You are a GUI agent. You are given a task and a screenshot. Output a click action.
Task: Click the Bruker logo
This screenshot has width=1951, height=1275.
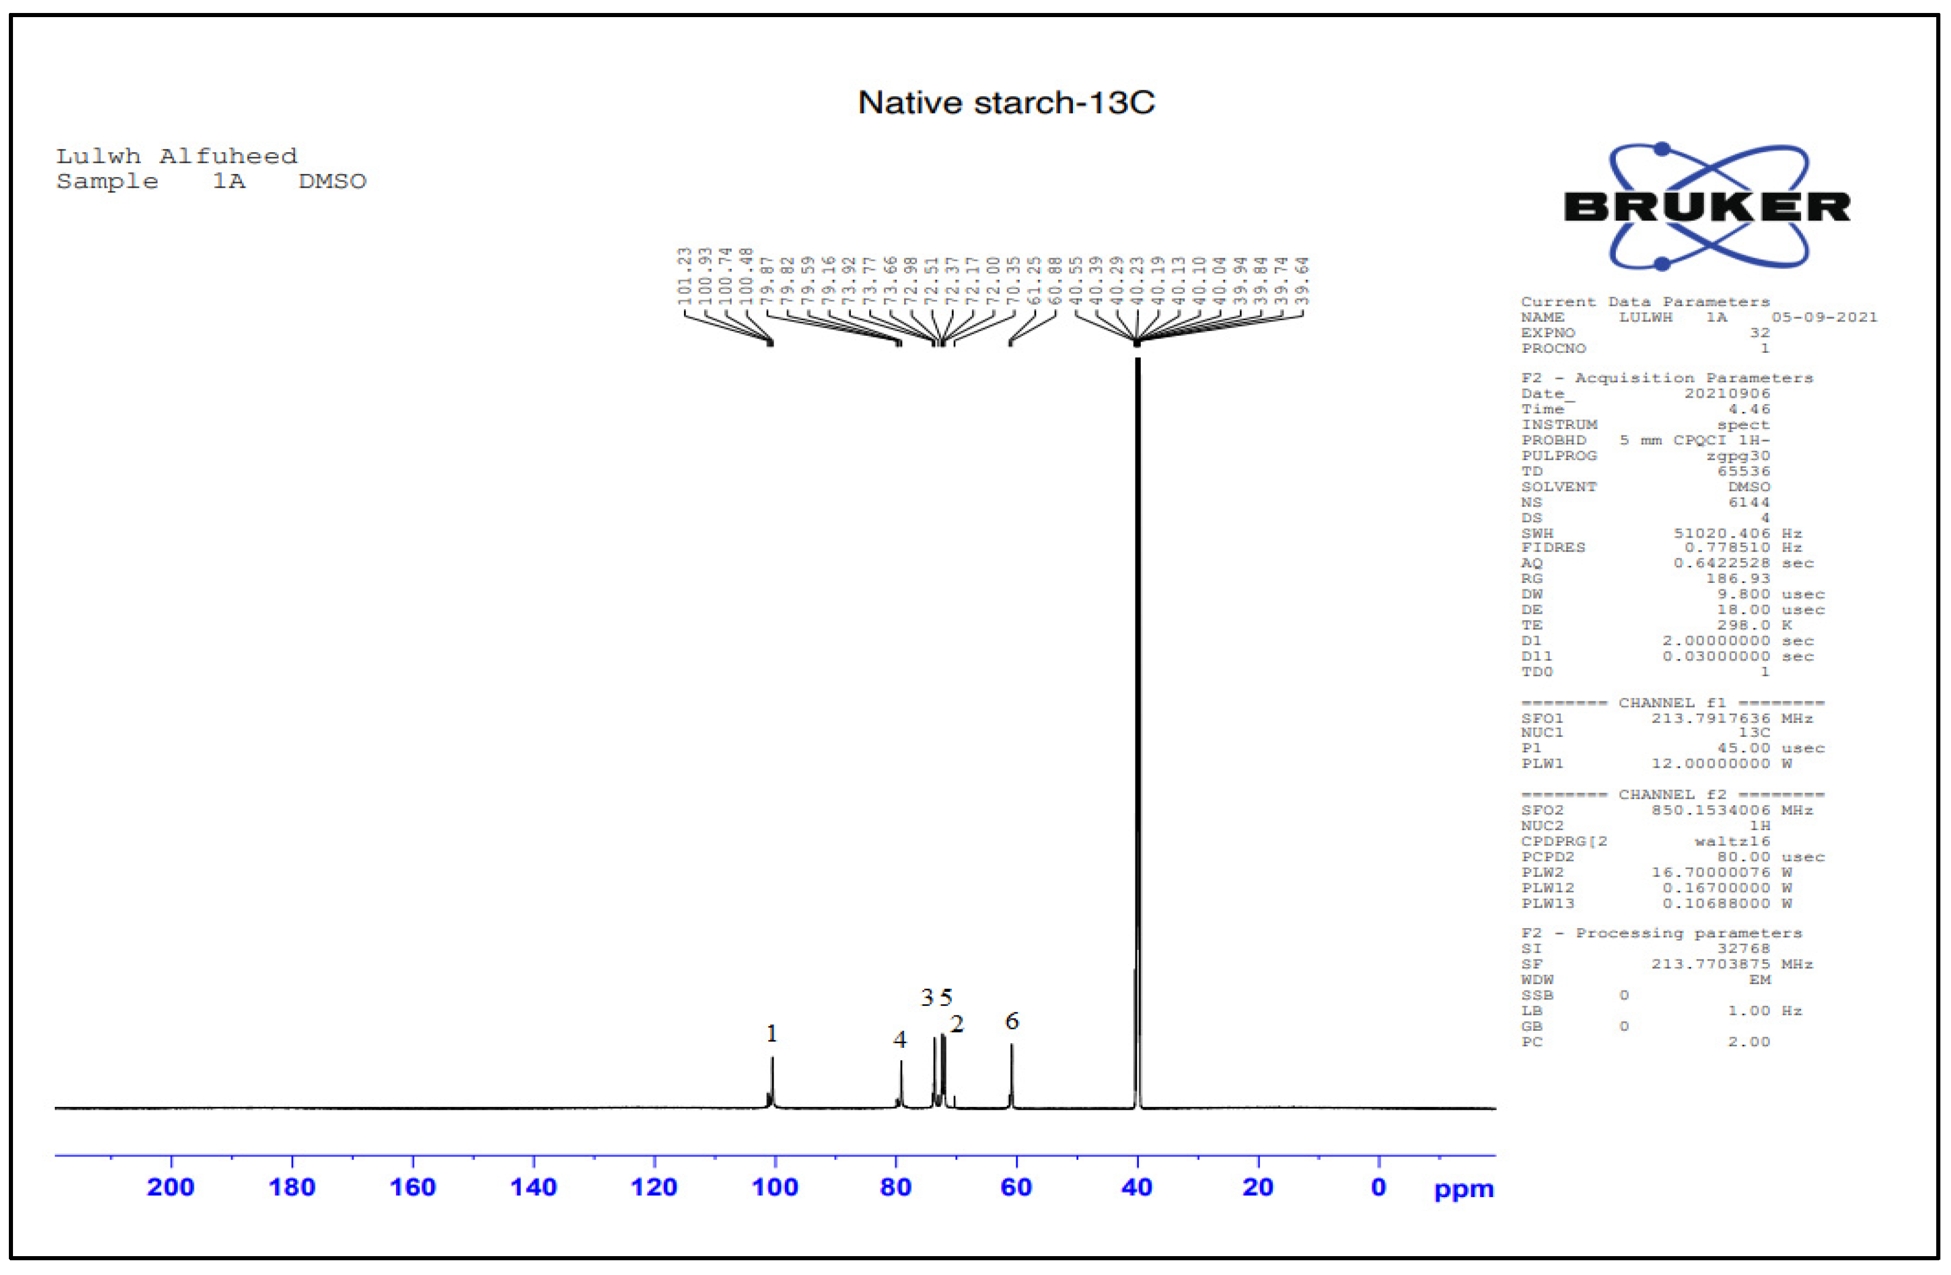pos(1707,207)
